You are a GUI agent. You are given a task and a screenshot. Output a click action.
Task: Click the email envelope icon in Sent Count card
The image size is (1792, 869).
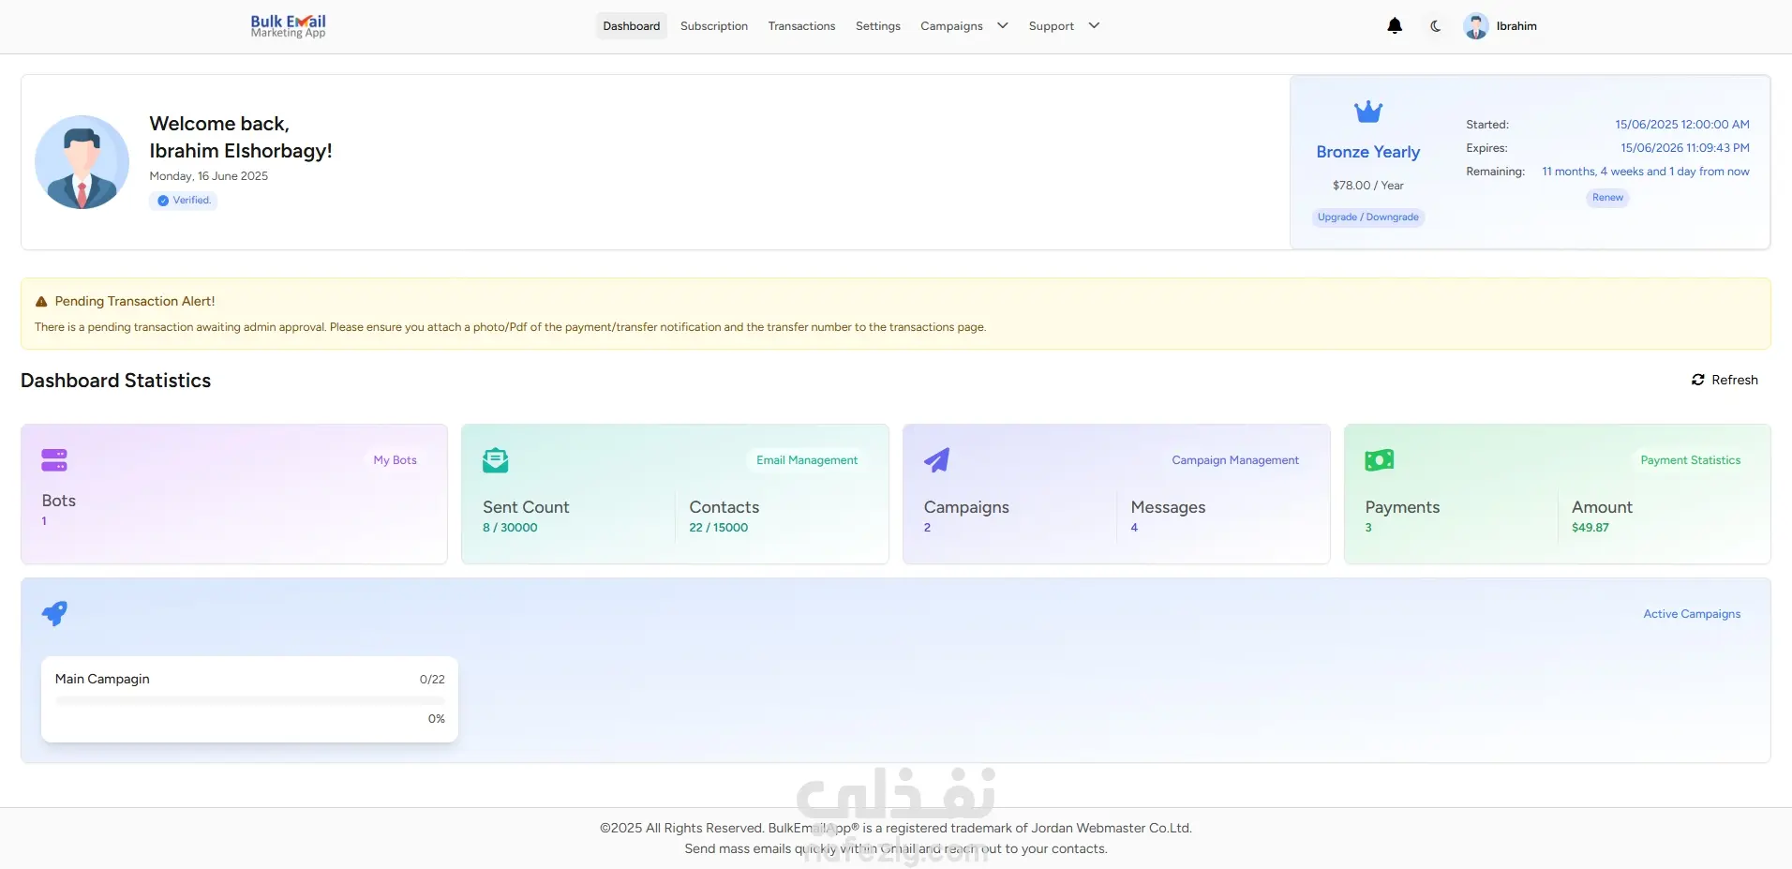pos(495,460)
